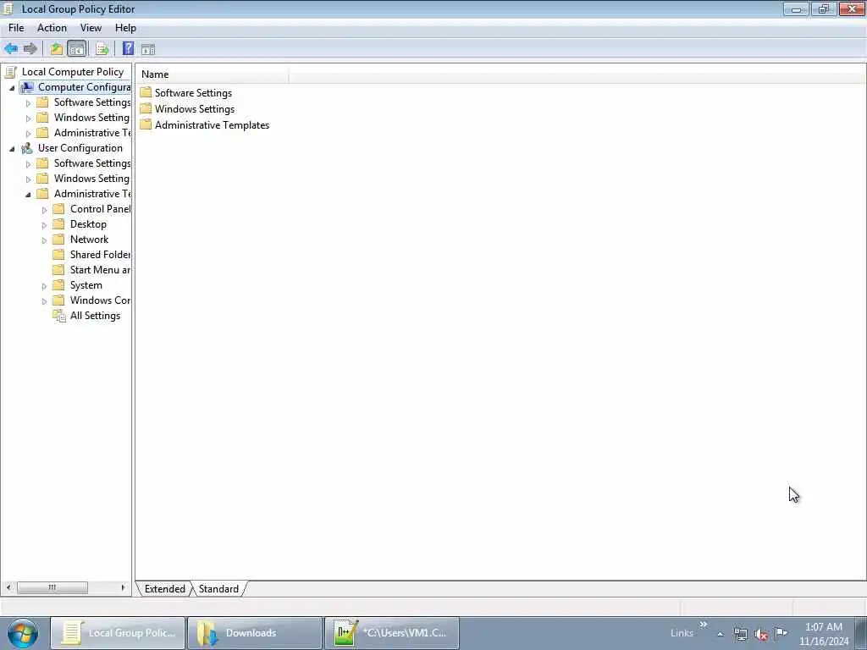Click tree pane scroll right arrow
867x650 pixels.
click(123, 587)
